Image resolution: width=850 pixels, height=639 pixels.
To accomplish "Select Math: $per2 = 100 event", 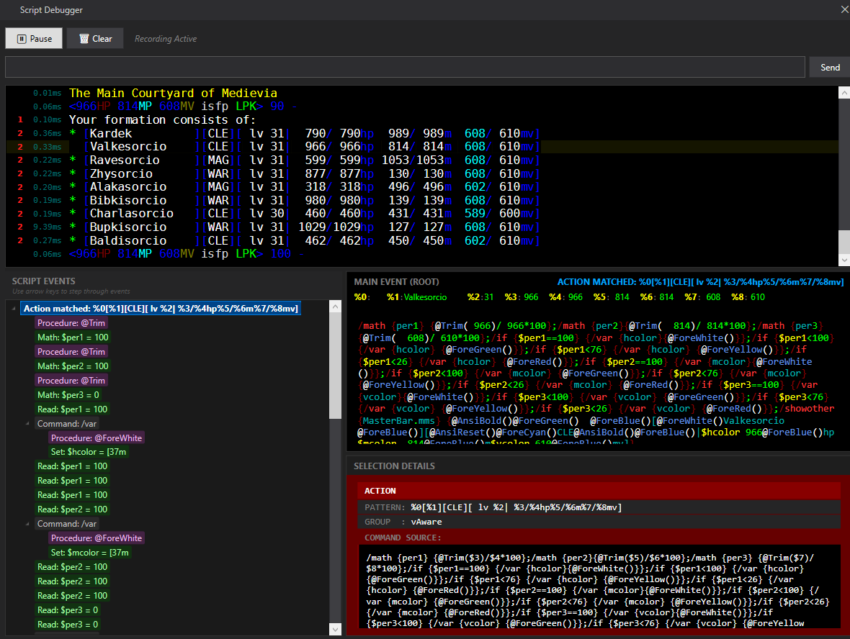I will 73,366.
